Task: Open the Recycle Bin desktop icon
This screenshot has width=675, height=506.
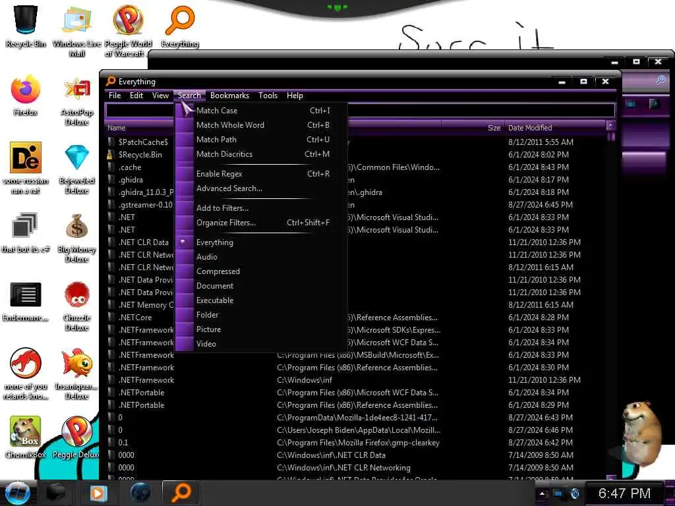Action: point(26,26)
